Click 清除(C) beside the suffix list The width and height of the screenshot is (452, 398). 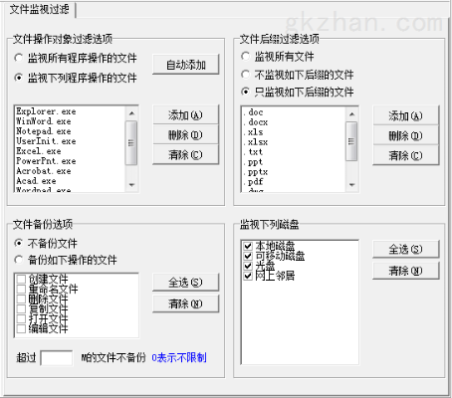coord(406,156)
